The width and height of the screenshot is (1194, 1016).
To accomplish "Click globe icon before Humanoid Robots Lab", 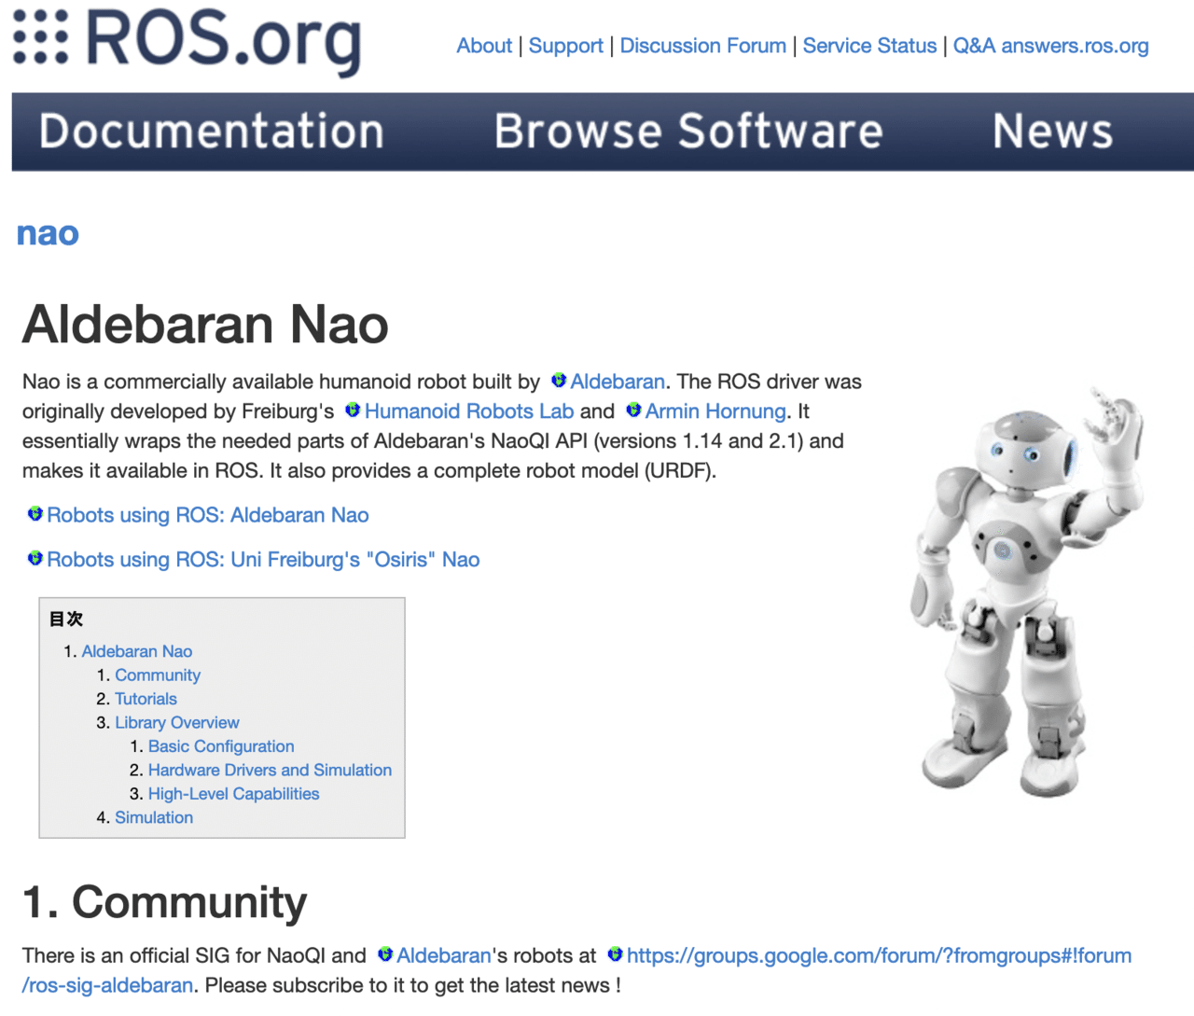I will click(353, 411).
